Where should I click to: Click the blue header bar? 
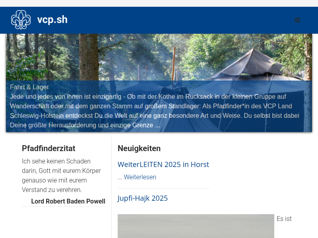coord(159,20)
